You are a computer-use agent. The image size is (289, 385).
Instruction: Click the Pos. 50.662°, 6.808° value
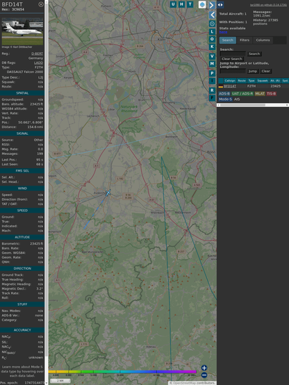point(31,122)
